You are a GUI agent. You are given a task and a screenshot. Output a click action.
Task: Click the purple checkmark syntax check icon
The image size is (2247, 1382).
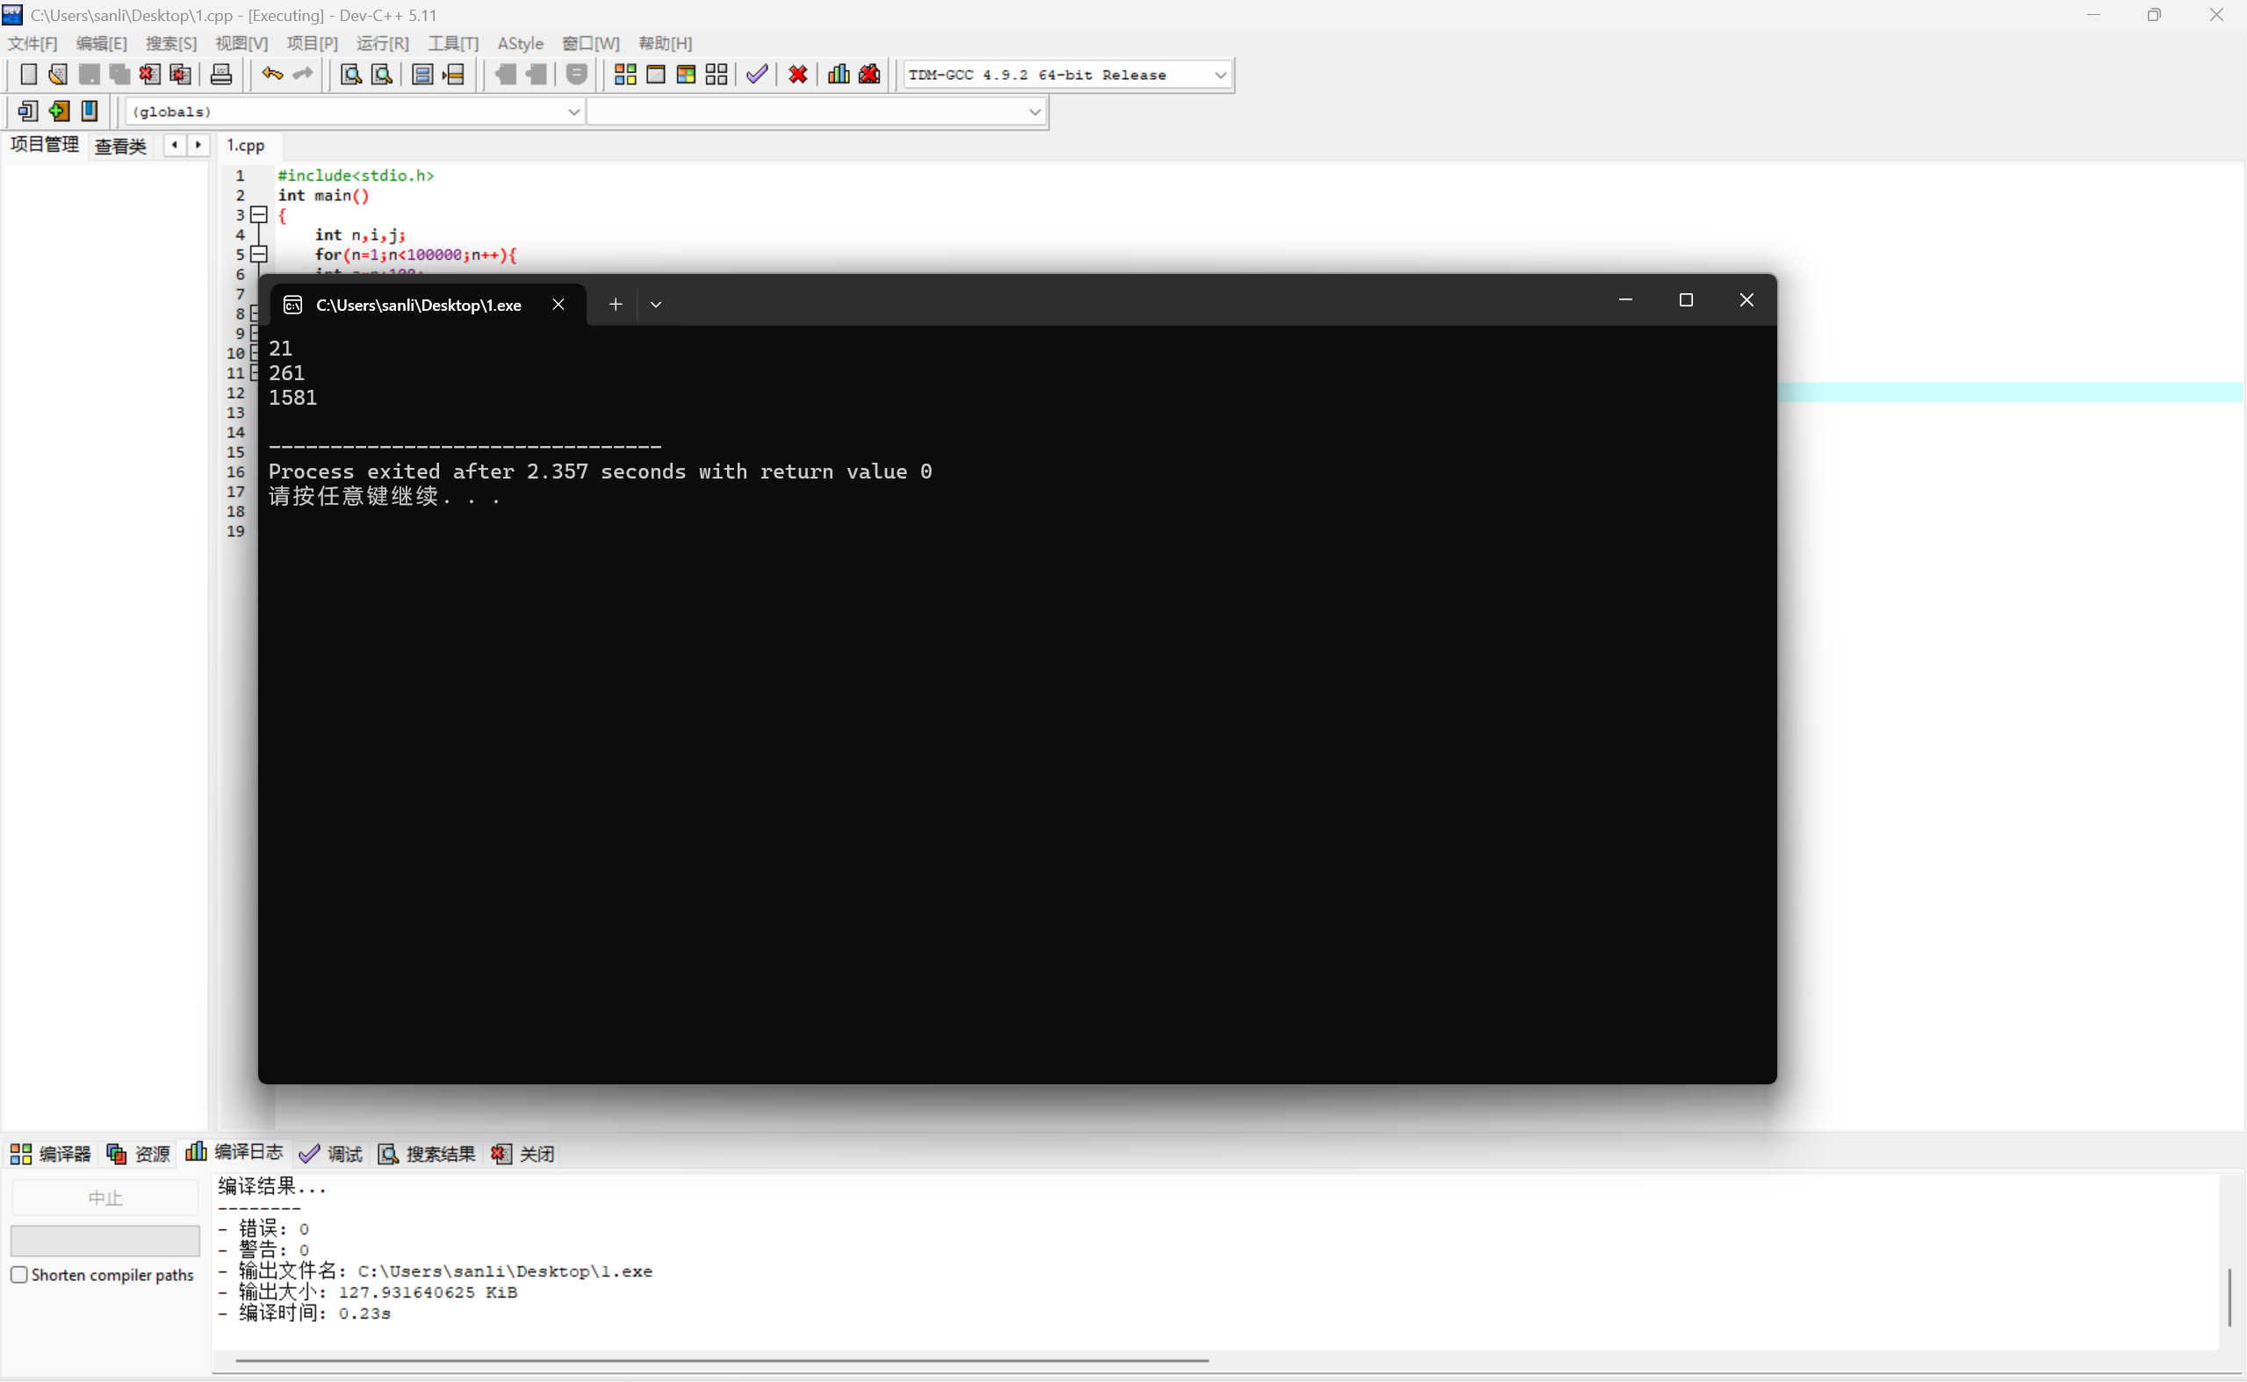click(x=757, y=75)
